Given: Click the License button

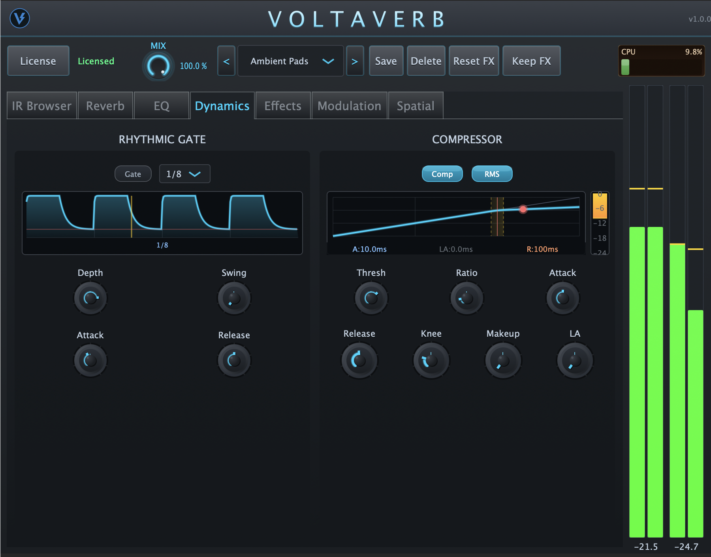Looking at the screenshot, I should (38, 61).
